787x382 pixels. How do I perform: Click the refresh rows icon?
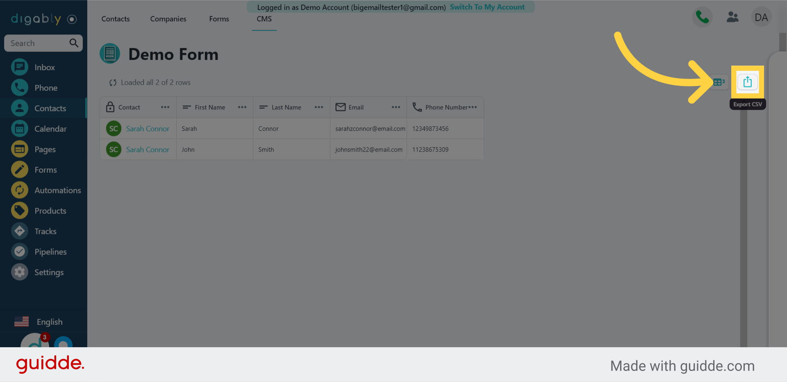tap(113, 83)
